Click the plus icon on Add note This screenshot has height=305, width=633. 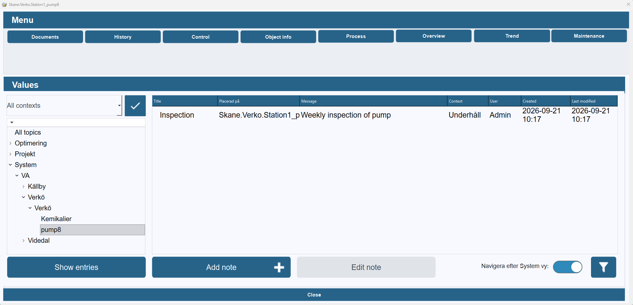(x=279, y=267)
